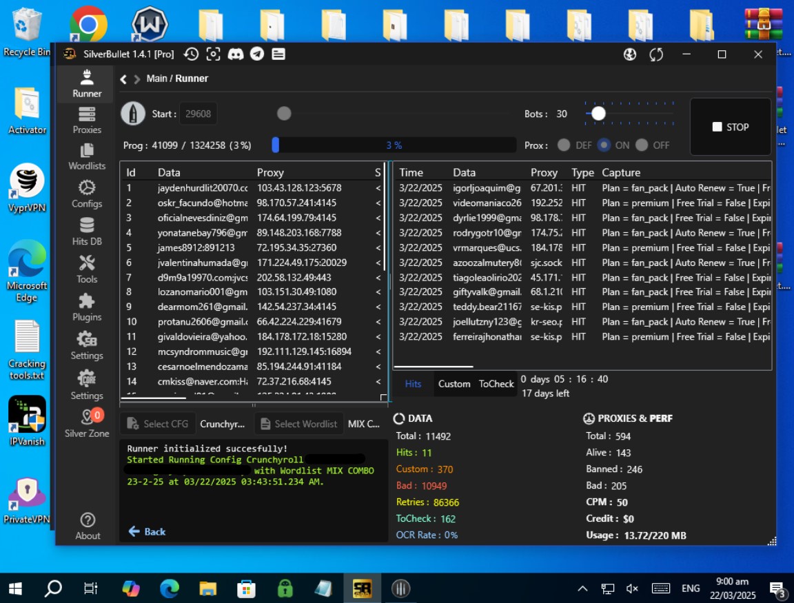The height and width of the screenshot is (603, 794).
Task: Select the Recycle Bin desktop icon
Action: pyautogui.click(x=27, y=32)
